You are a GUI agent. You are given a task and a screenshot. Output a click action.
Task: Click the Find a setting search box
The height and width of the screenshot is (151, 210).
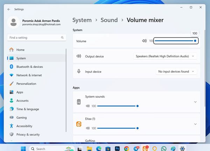(36, 38)
